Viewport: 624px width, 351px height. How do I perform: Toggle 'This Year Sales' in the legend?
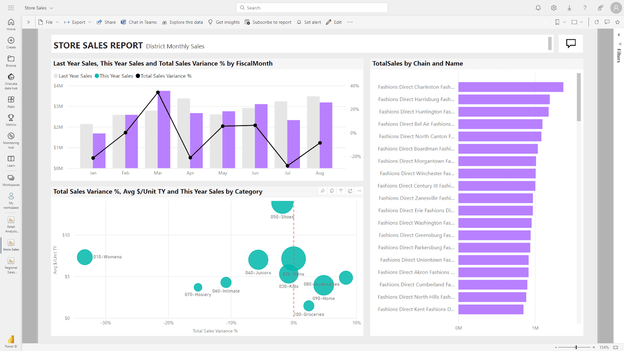(113, 76)
